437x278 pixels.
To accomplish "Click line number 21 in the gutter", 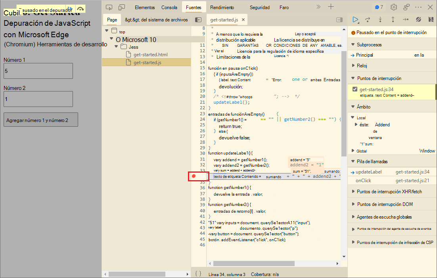I will [202, 102].
